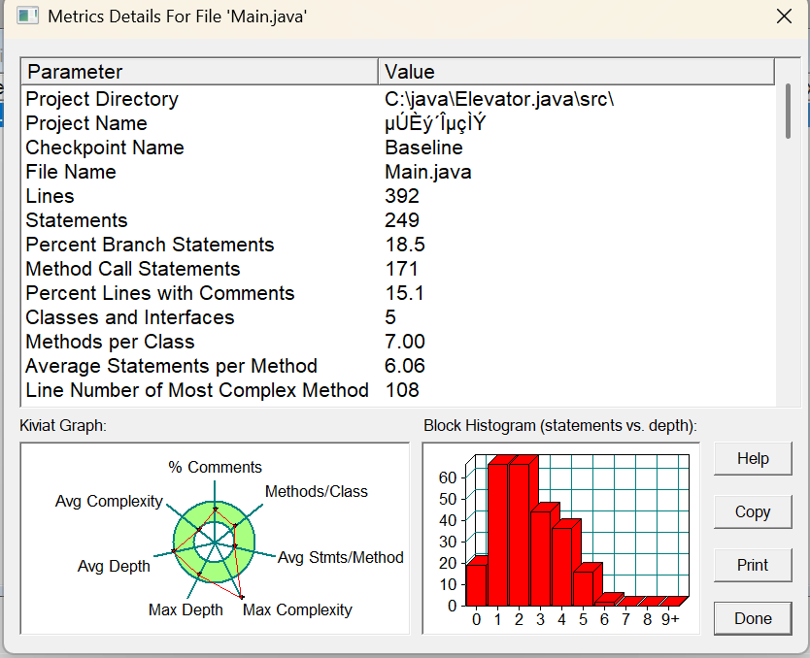Select Line Number of Most Complex Method row
This screenshot has width=810, height=658.
(197, 390)
